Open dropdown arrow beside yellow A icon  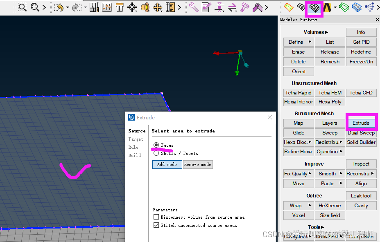click(335, 7)
